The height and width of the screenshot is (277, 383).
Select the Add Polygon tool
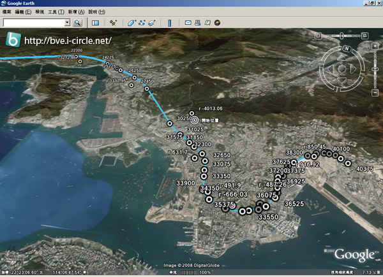(132, 23)
